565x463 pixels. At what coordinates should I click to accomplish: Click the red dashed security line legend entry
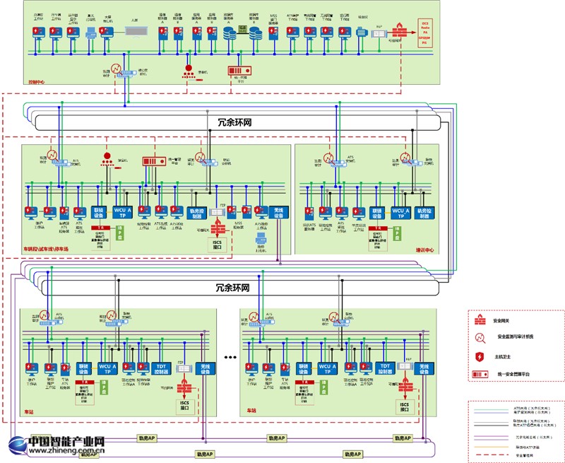point(492,455)
